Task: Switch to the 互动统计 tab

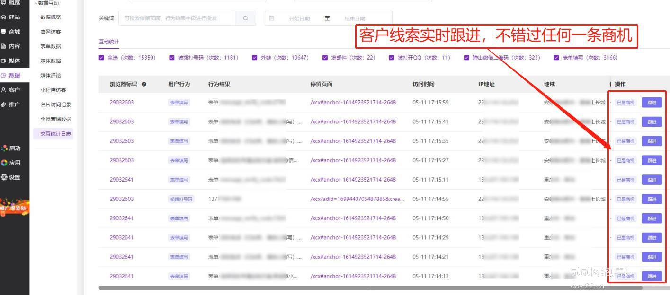Action: (109, 42)
